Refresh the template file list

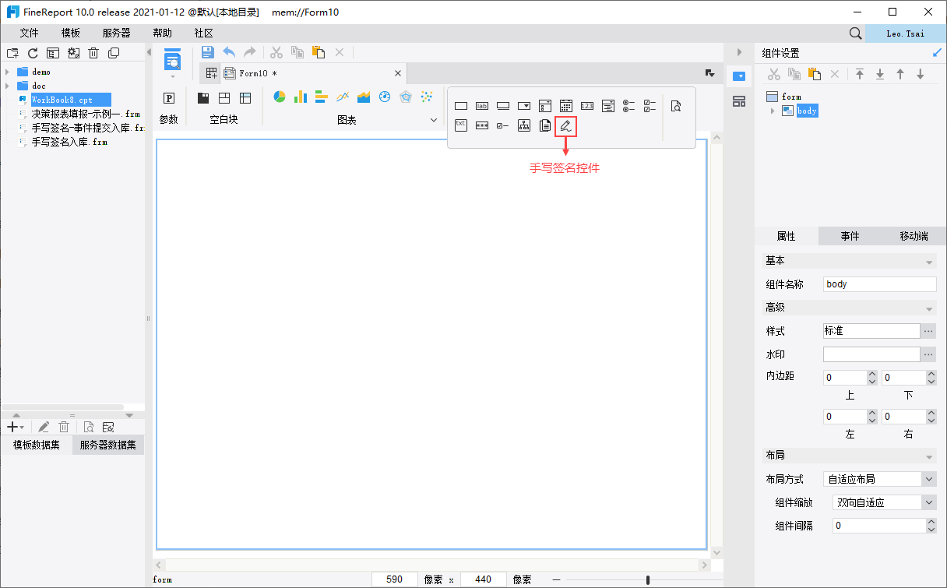pyautogui.click(x=33, y=53)
